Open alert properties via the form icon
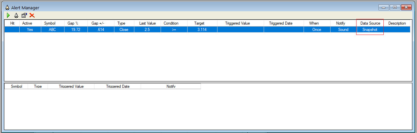The height and width of the screenshot is (133, 417). (24, 15)
